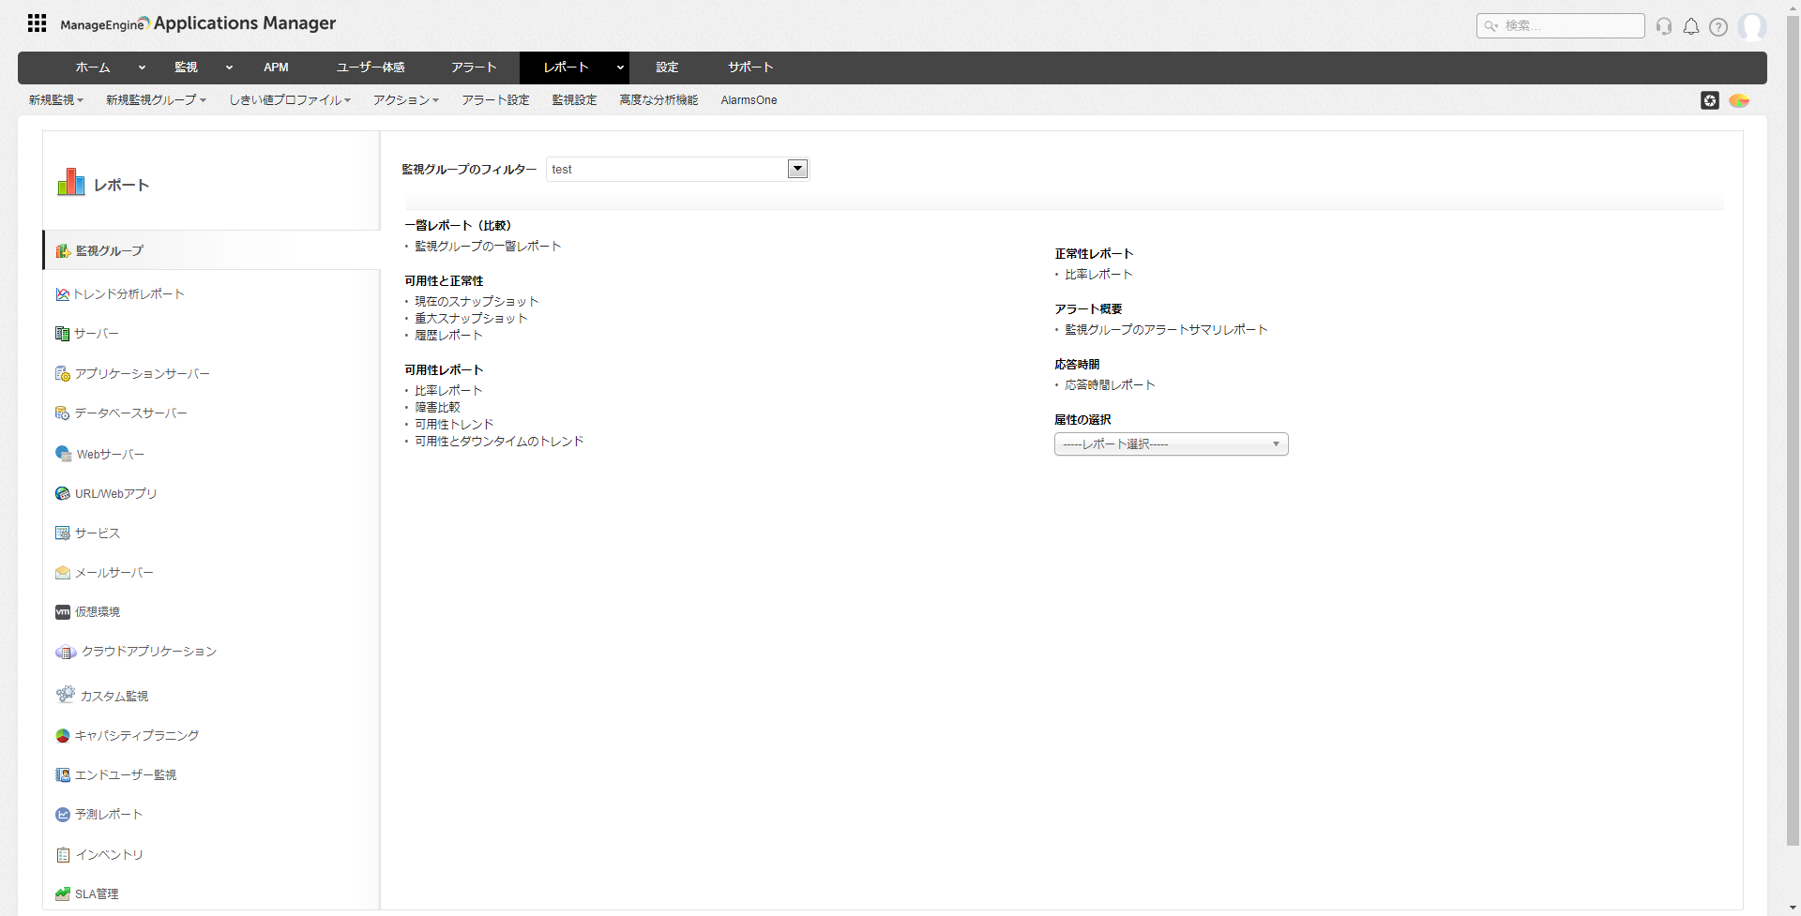Click the dark refresh square icon in the sub-toolbar
Screen dimensions: 1801x916
pyautogui.click(x=1710, y=100)
